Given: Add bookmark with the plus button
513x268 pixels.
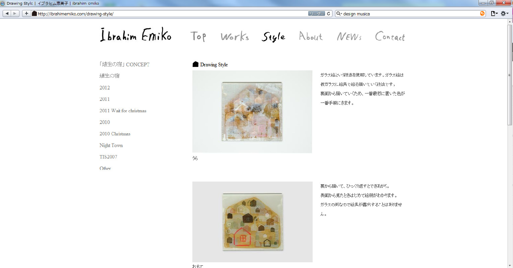Looking at the screenshot, I should coord(26,13).
